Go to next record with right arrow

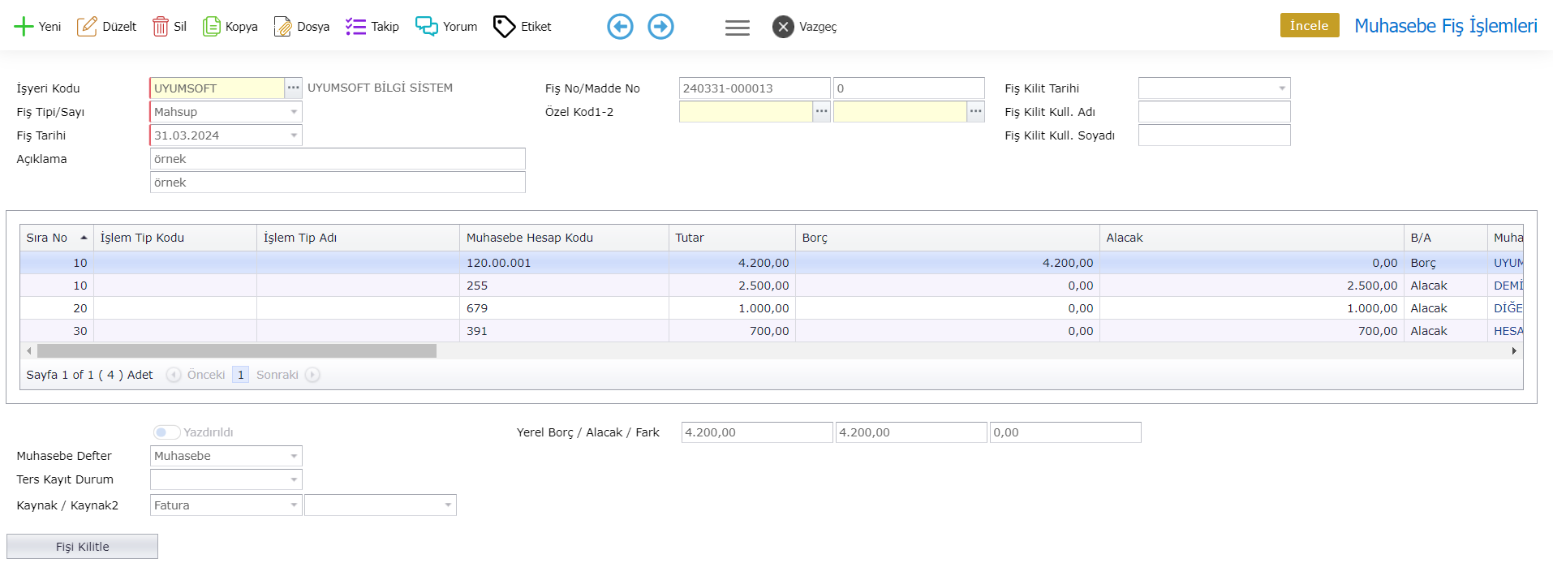click(x=660, y=27)
